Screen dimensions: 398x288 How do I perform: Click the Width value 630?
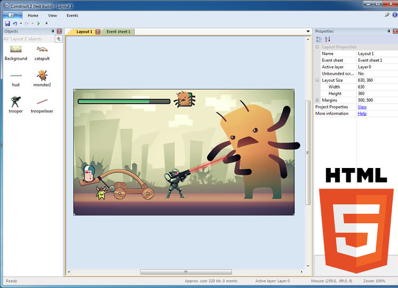tap(377, 87)
